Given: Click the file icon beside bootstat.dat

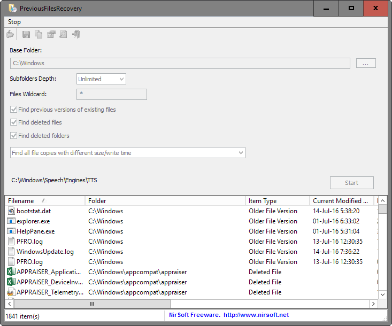Looking at the screenshot, I should click(11, 211).
